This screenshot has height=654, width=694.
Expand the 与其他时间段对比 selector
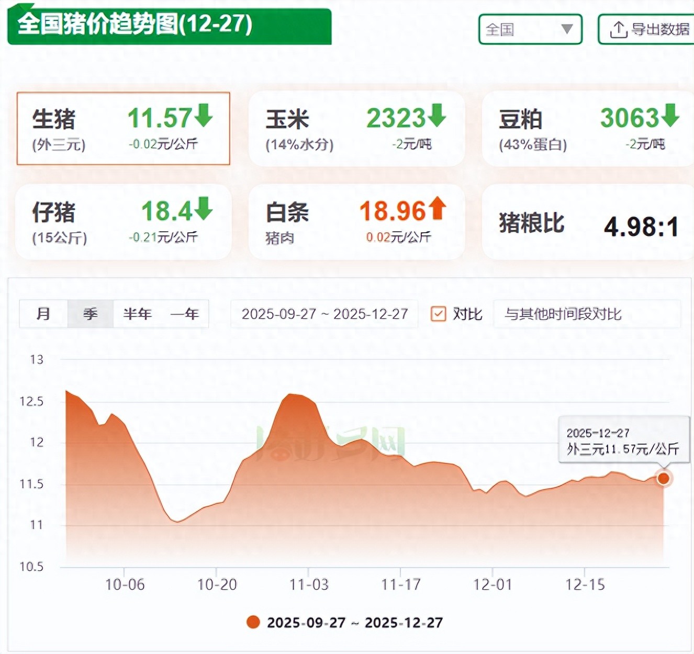(586, 314)
